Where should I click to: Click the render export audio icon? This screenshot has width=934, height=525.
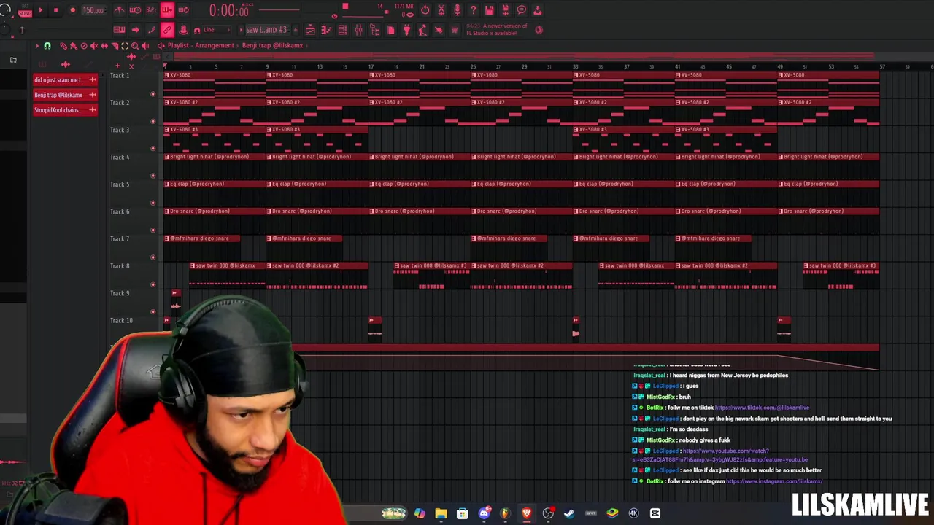pos(505,10)
